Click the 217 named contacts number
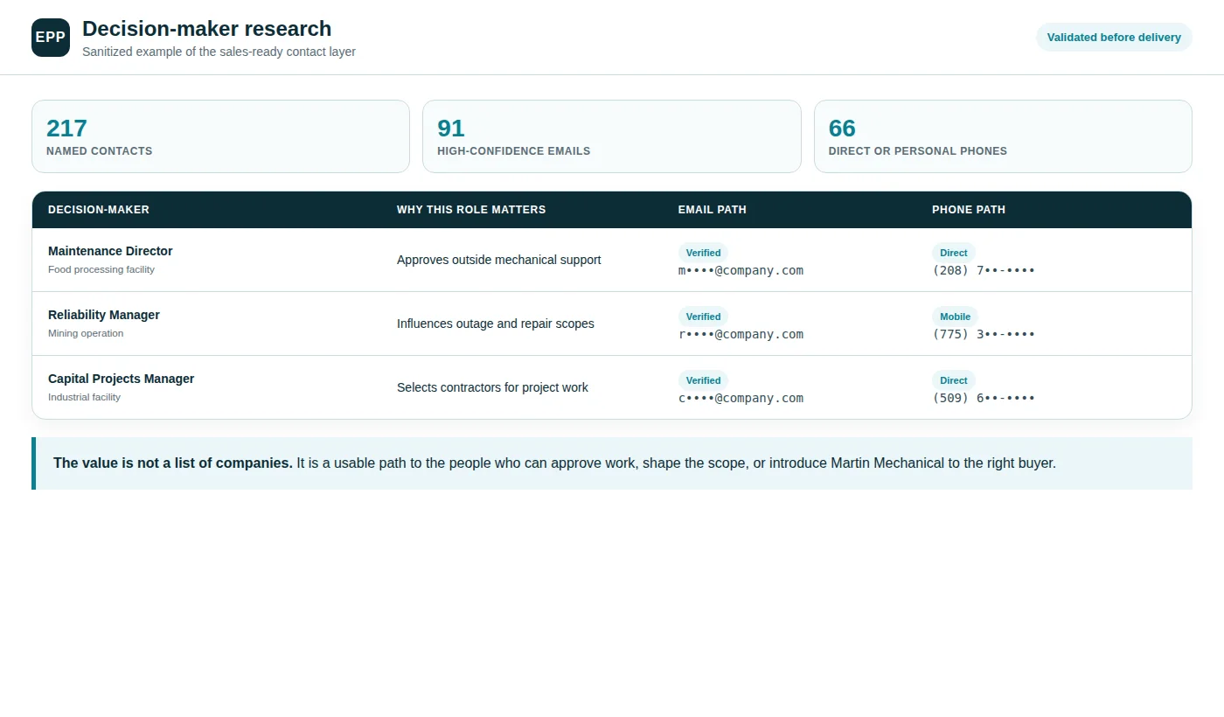Viewport: 1224px width, 717px height. [x=66, y=129]
